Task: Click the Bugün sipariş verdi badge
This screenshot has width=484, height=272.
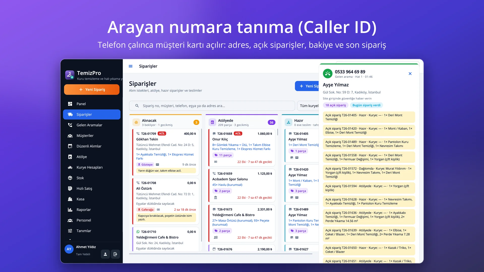Action: (366, 105)
